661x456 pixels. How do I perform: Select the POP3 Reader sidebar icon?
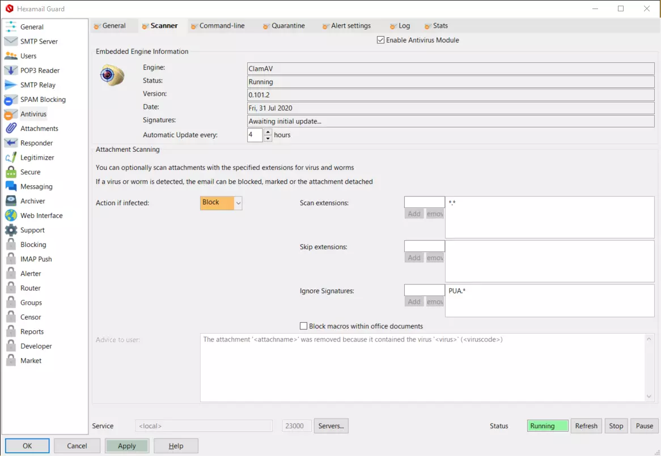(11, 70)
